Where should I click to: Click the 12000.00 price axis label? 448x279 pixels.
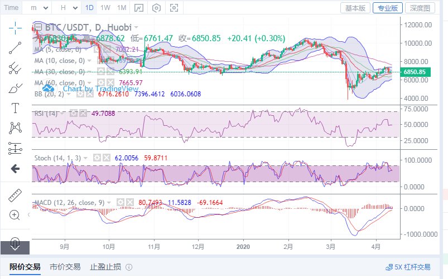point(418,25)
